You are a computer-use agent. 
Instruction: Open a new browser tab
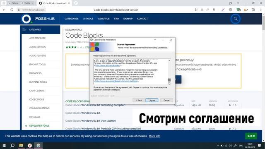pyautogui.click(x=76, y=3)
